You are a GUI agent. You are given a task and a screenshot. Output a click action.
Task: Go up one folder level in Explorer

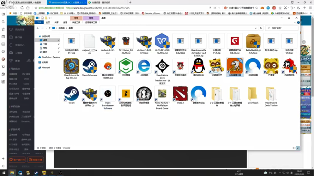pyautogui.click(x=50, y=28)
